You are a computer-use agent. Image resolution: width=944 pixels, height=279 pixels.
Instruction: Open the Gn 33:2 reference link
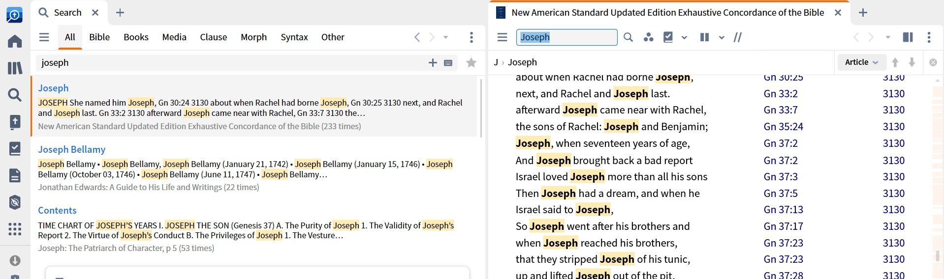[x=781, y=94]
